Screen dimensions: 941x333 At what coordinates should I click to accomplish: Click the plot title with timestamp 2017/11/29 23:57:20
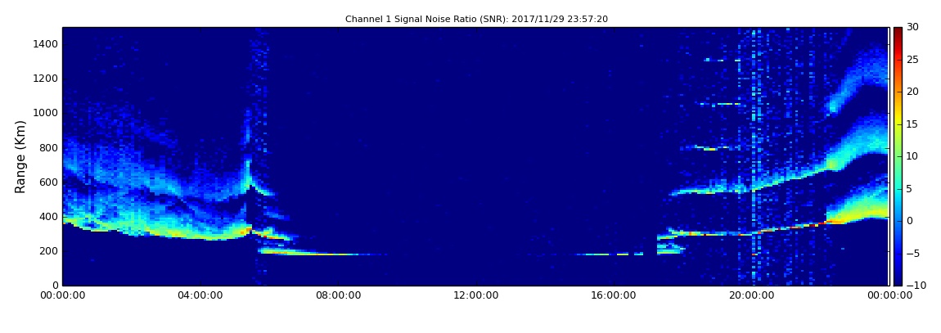476,19
